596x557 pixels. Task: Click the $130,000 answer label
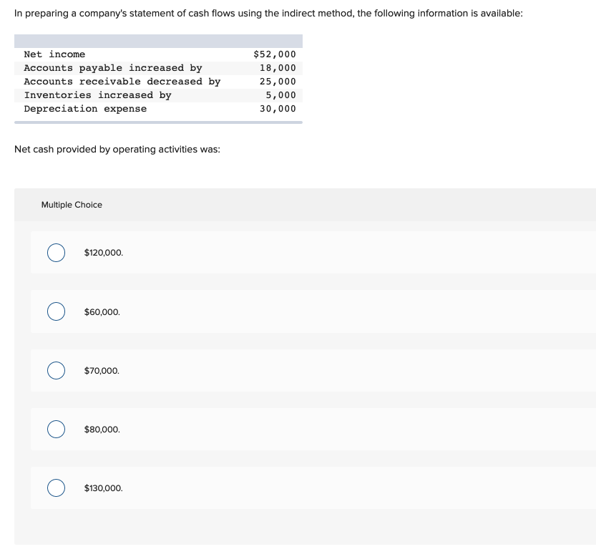tap(102, 488)
